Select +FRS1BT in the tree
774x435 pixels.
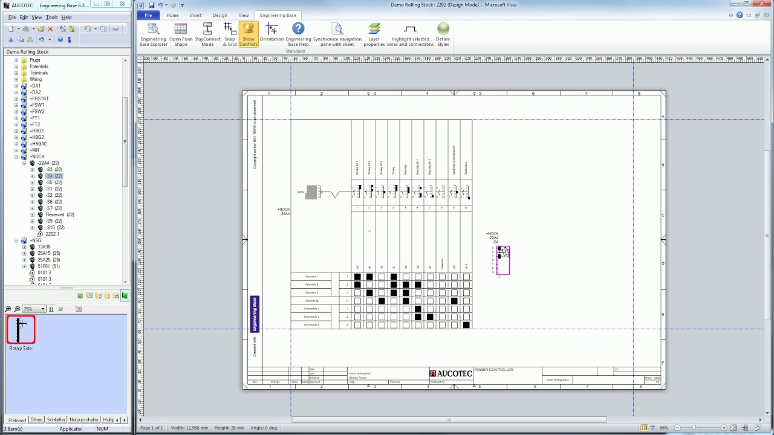tap(39, 98)
